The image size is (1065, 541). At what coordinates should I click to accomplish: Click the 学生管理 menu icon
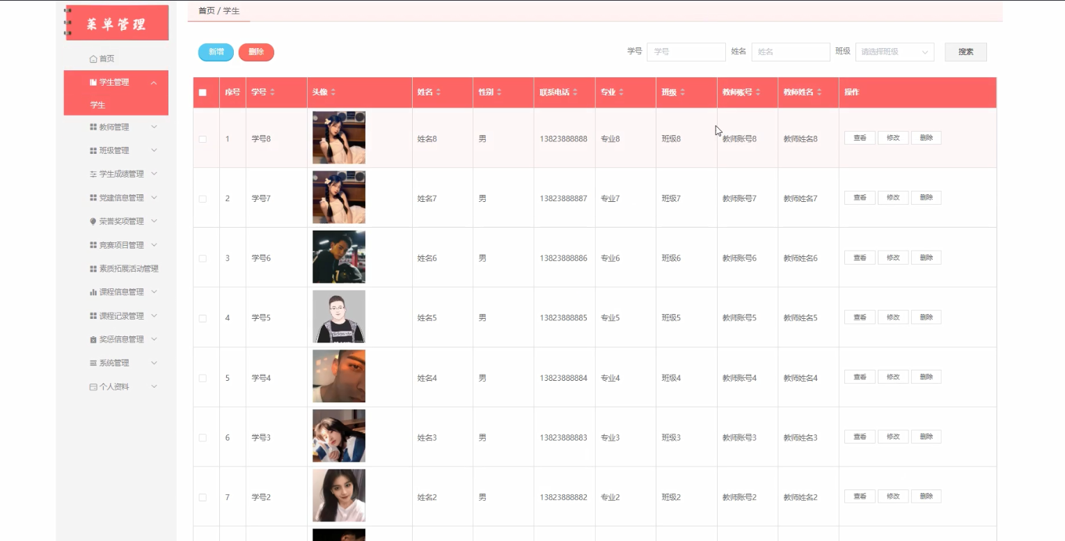click(x=93, y=82)
